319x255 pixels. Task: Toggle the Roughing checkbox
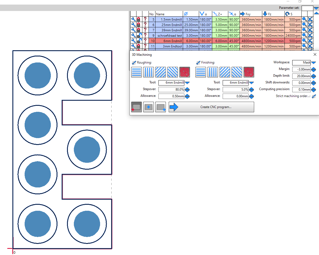tap(134, 63)
